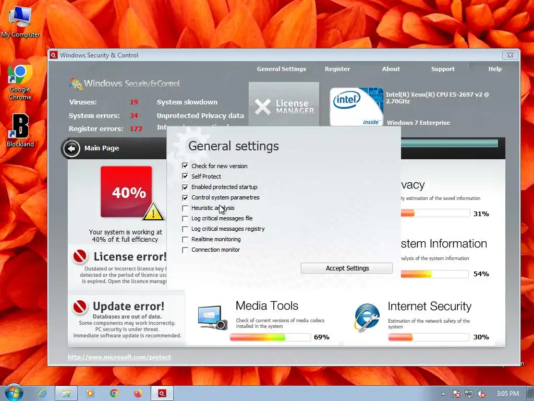Image resolution: width=534 pixels, height=401 pixels.
Task: Open the Windows Start menu
Action: pyautogui.click(x=13, y=392)
